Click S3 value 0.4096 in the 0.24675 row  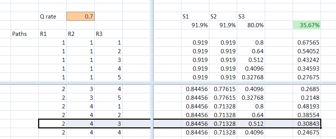[x=251, y=133]
